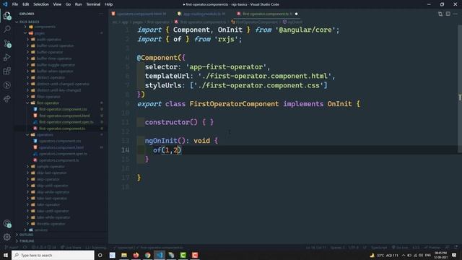
Task: Open Explorer panel more actions ellipsis
Action: click(x=101, y=14)
